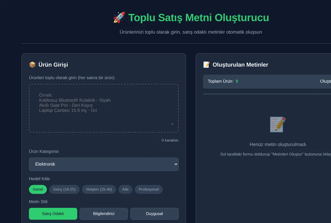Open the Ürün Kategorisi dropdown showing Elektronik
The width and height of the screenshot is (331, 223).
[x=104, y=164]
